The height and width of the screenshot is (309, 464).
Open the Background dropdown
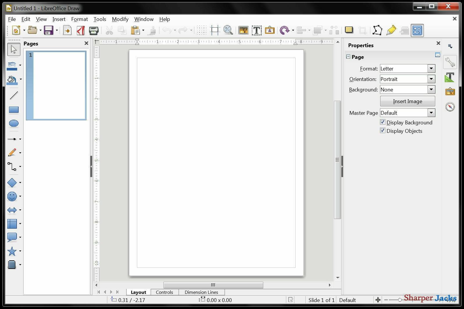(431, 89)
